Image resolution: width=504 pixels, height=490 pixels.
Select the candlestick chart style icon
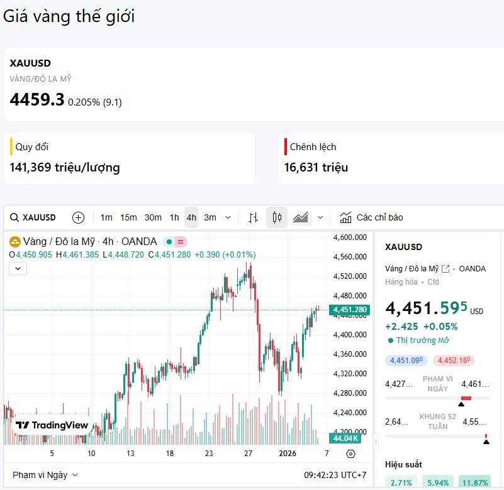tap(276, 217)
